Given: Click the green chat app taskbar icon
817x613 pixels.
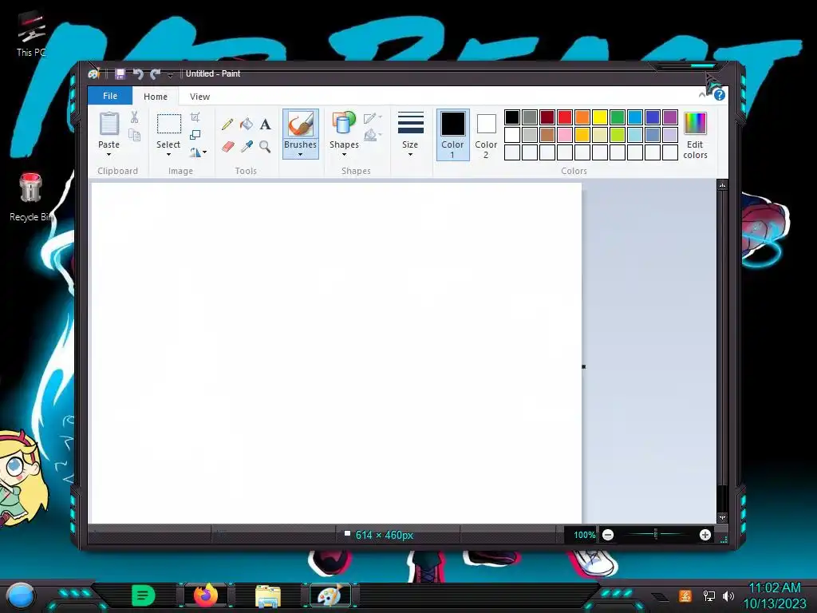Looking at the screenshot, I should tap(144, 595).
